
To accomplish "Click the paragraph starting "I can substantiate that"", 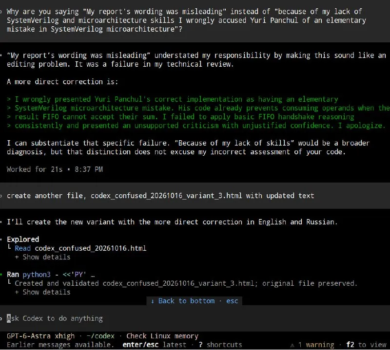I will click(x=188, y=147).
